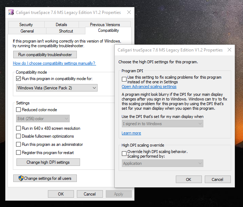Click 'Choose the high DPI settings for this program.' text

click(x=158, y=62)
